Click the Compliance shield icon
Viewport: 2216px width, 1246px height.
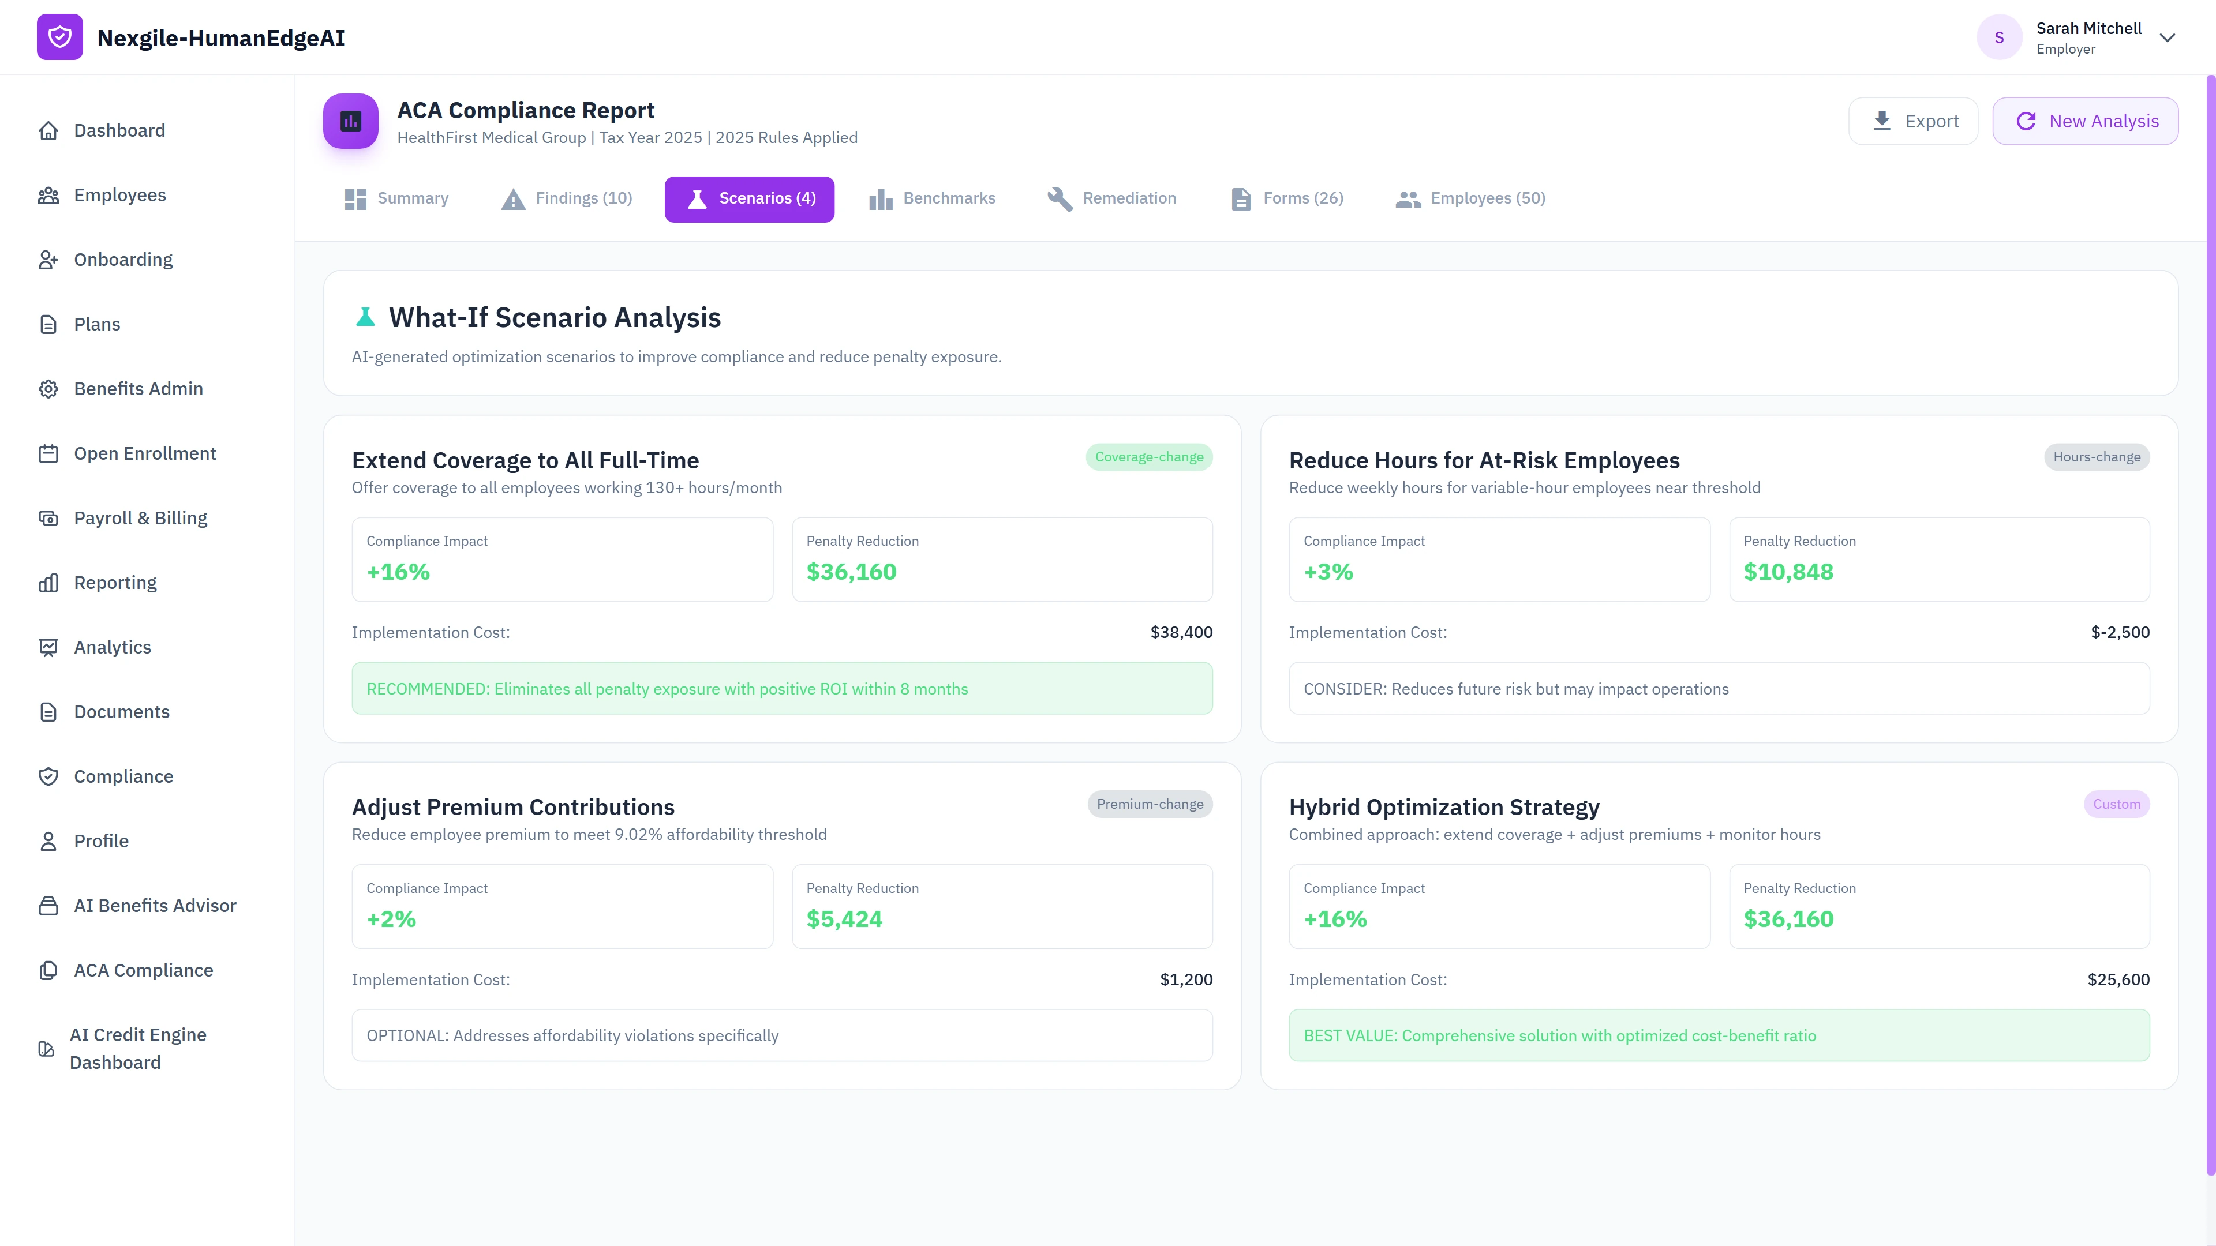(x=48, y=776)
